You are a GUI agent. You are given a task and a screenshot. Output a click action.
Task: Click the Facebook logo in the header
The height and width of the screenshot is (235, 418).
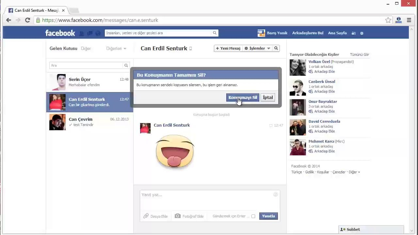(60, 33)
